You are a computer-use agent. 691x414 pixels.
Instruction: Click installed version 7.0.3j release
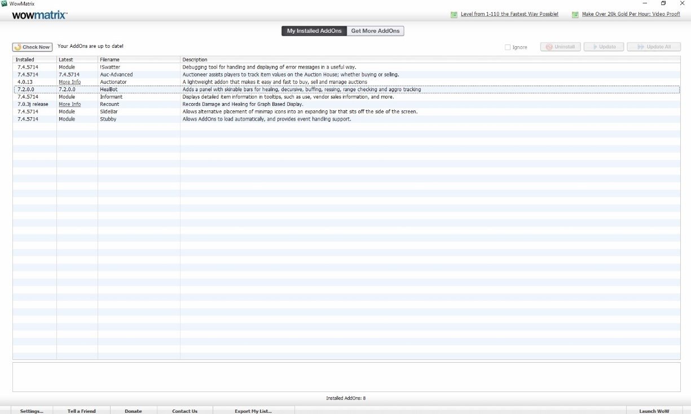33,104
